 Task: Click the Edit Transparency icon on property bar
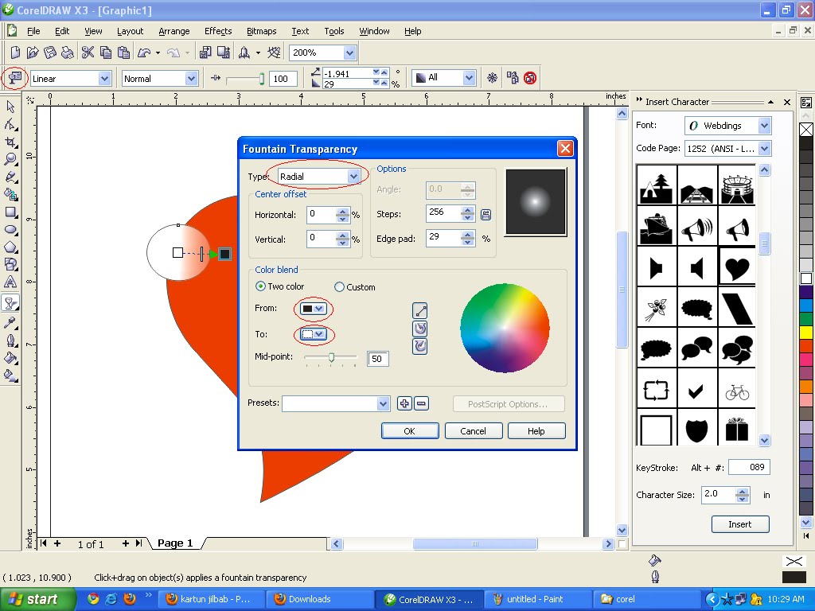pos(15,78)
